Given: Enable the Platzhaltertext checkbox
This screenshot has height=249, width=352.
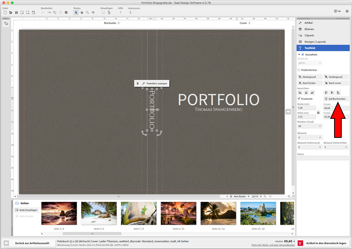Looking at the screenshot, I should pos(299,70).
